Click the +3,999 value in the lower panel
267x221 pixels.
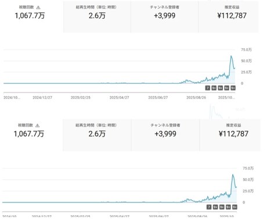coord(165,134)
